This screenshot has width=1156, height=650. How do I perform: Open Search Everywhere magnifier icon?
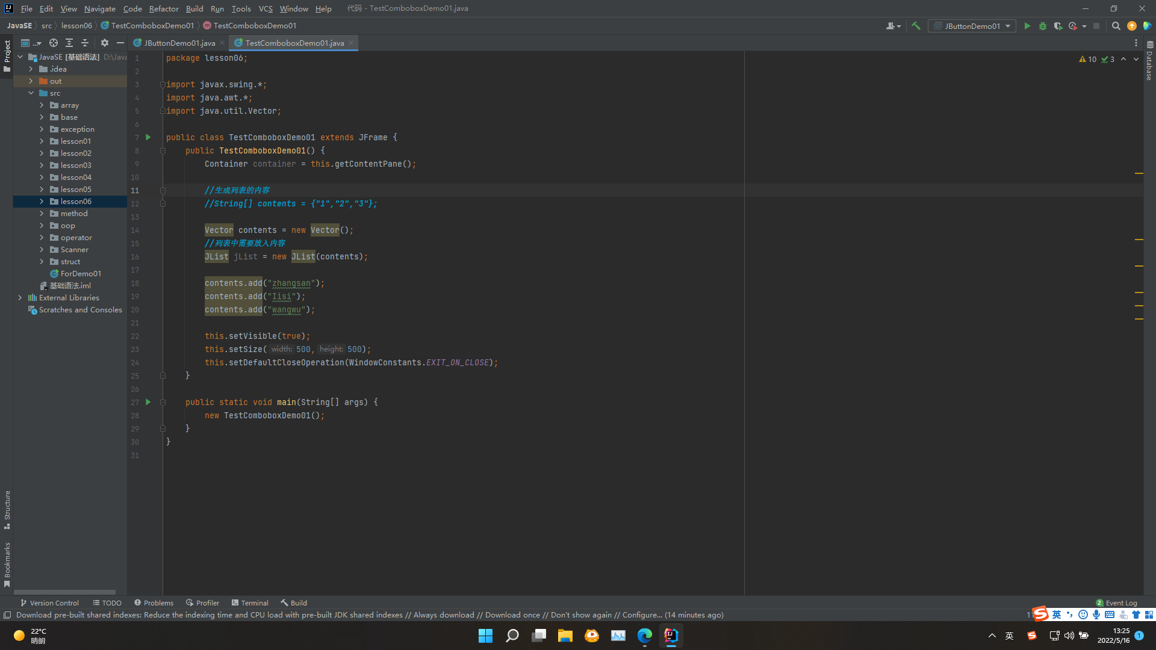click(x=1116, y=26)
